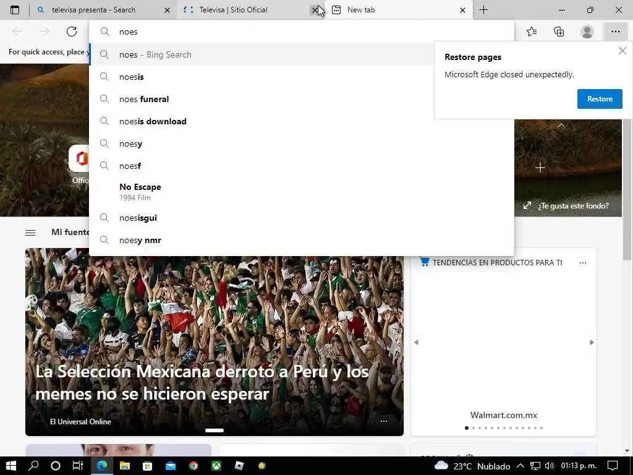The height and width of the screenshot is (475, 633).
Task: Click the clock showing 01:13 p. m.
Action: pyautogui.click(x=579, y=466)
